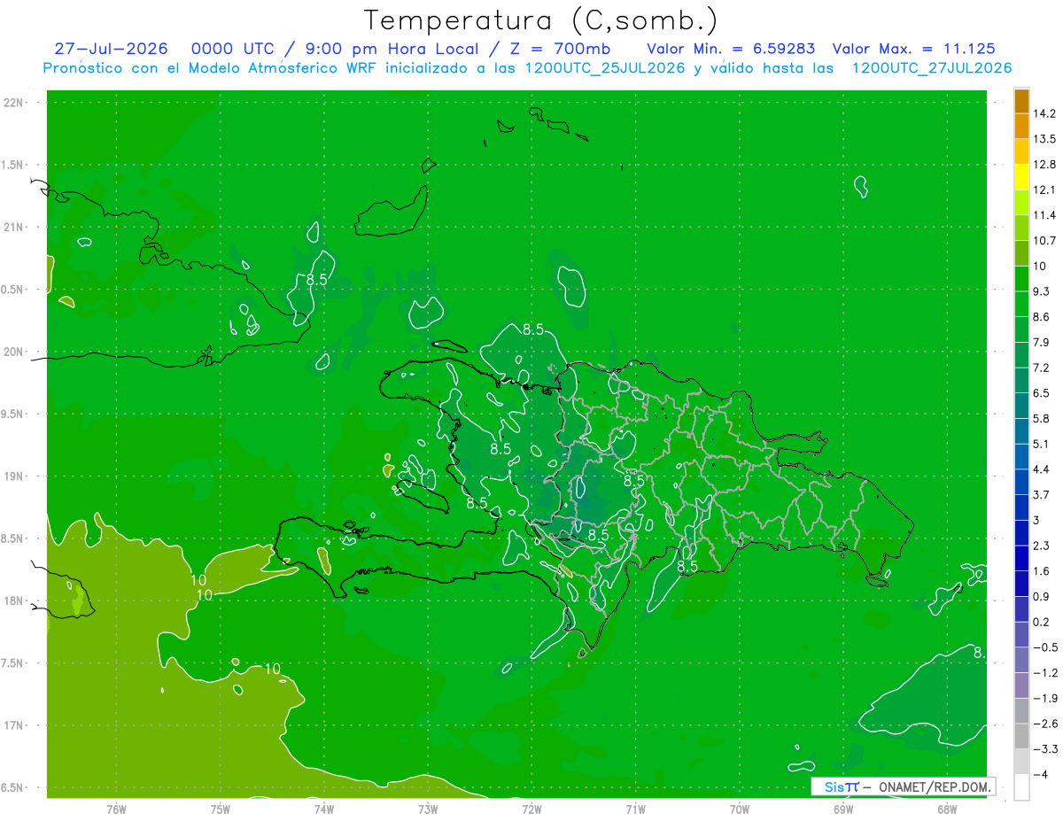Click the '12.1' colorbar value
The image size is (1063, 821).
point(1045,190)
